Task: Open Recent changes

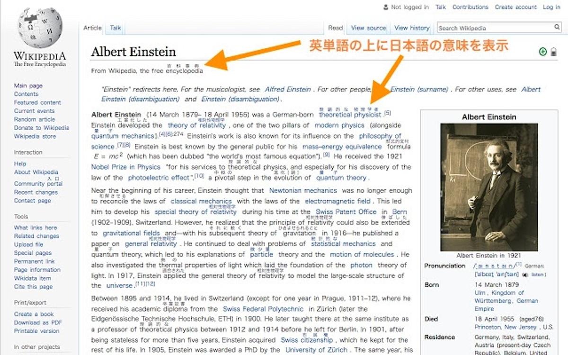Action: click(x=36, y=192)
